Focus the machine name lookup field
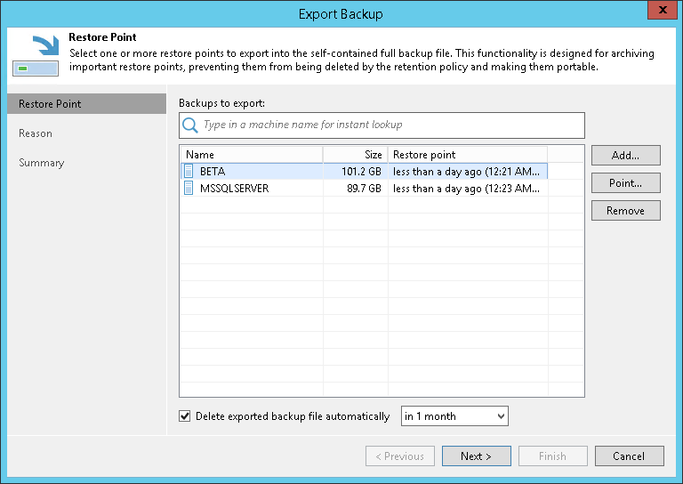 click(390, 125)
